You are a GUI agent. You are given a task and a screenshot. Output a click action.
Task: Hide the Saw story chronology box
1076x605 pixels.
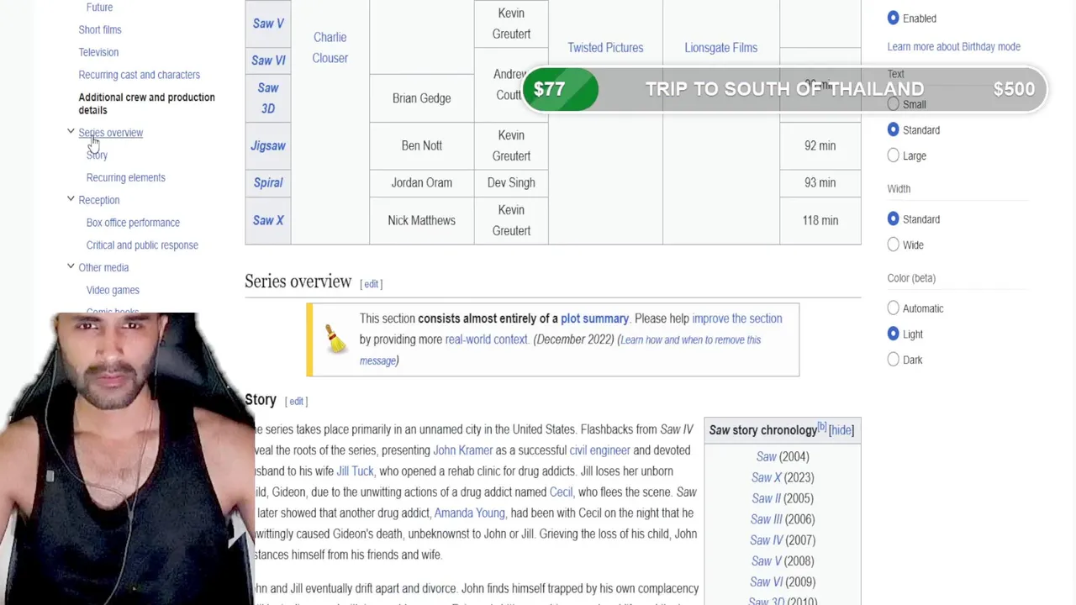pyautogui.click(x=841, y=430)
